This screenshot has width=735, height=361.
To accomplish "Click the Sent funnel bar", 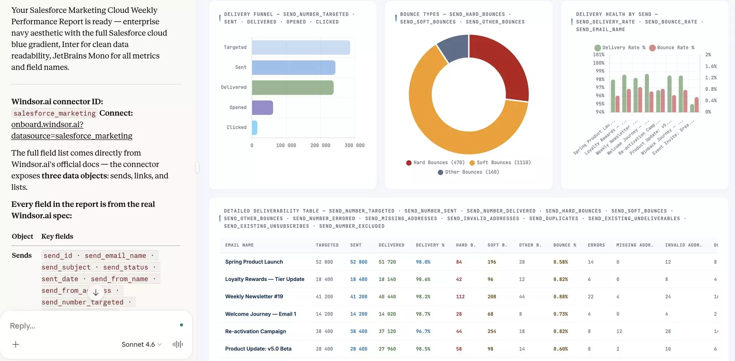I will click(x=294, y=67).
